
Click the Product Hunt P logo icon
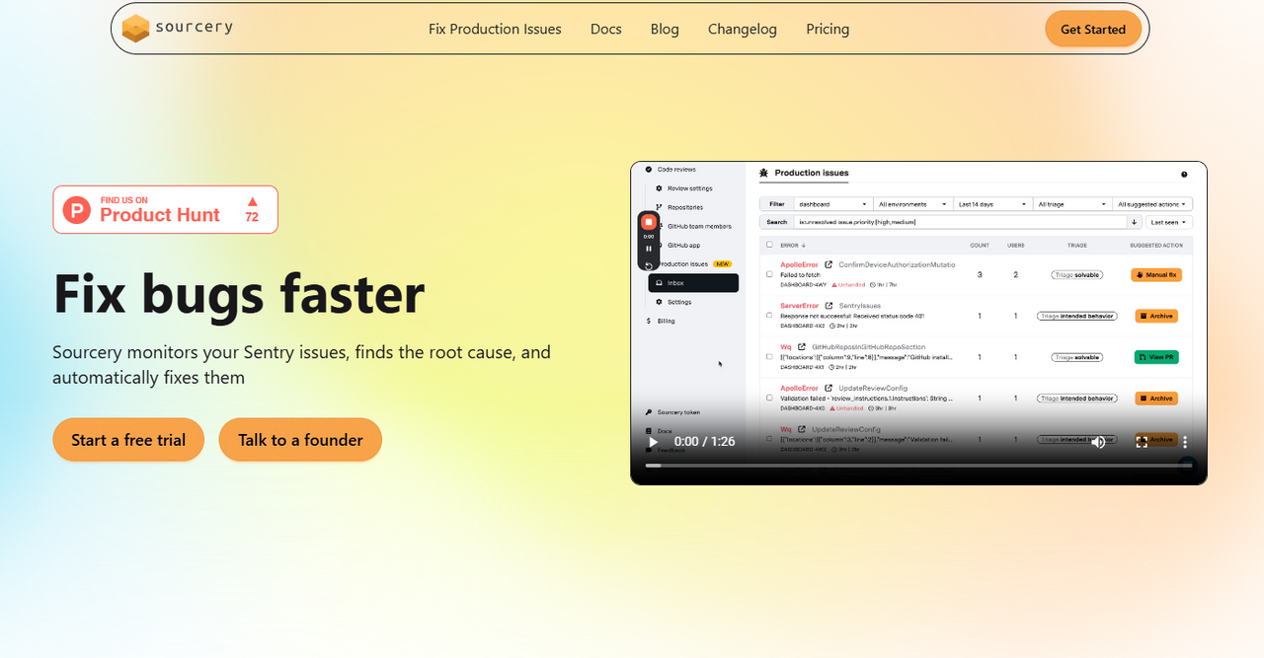[x=76, y=209]
